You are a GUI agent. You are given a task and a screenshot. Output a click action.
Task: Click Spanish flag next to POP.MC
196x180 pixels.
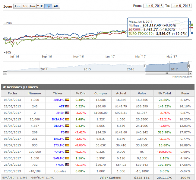(x=67, y=152)
